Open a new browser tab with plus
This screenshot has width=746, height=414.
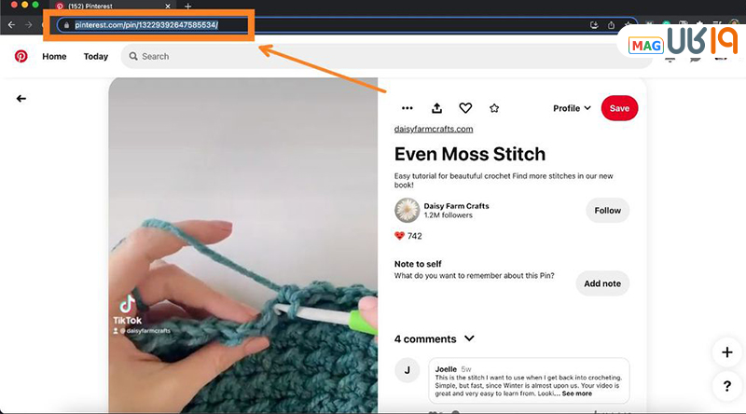[187, 7]
